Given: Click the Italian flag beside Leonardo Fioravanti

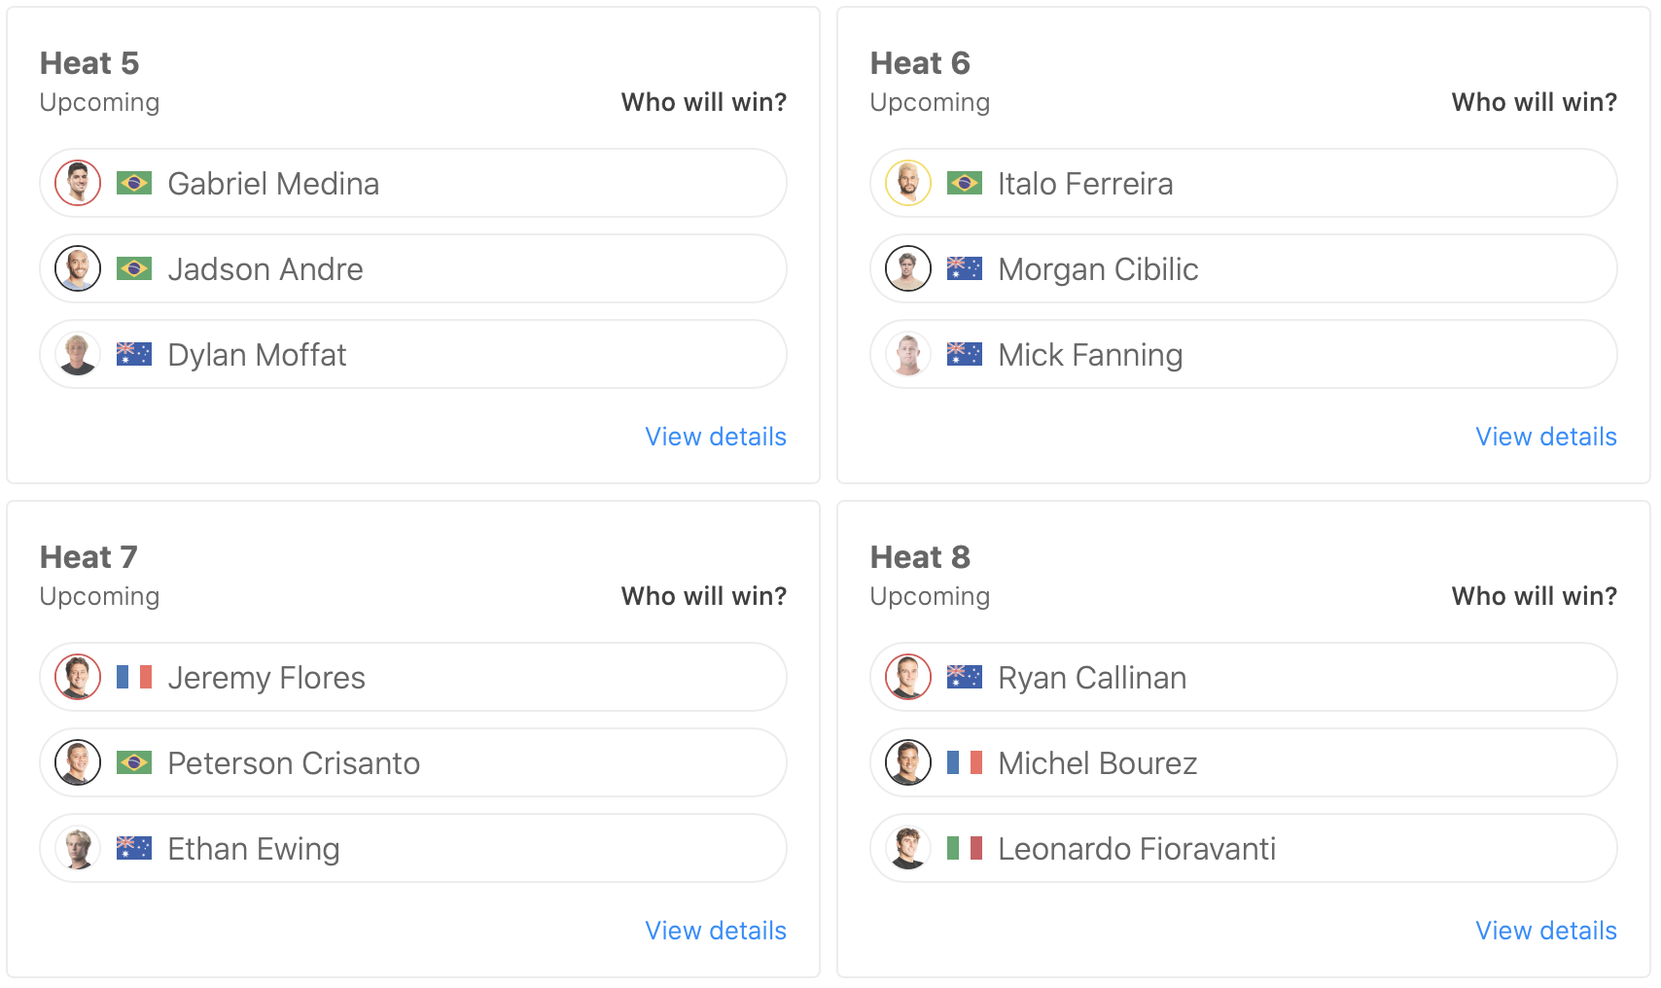Looking at the screenshot, I should coord(964,848).
